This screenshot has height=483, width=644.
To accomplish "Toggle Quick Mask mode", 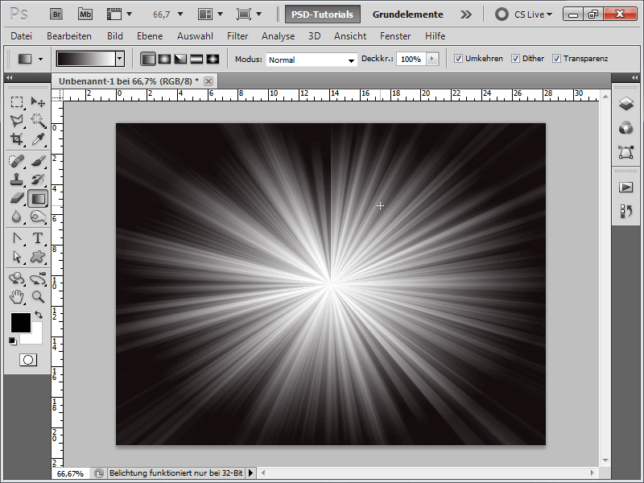I will click(28, 360).
